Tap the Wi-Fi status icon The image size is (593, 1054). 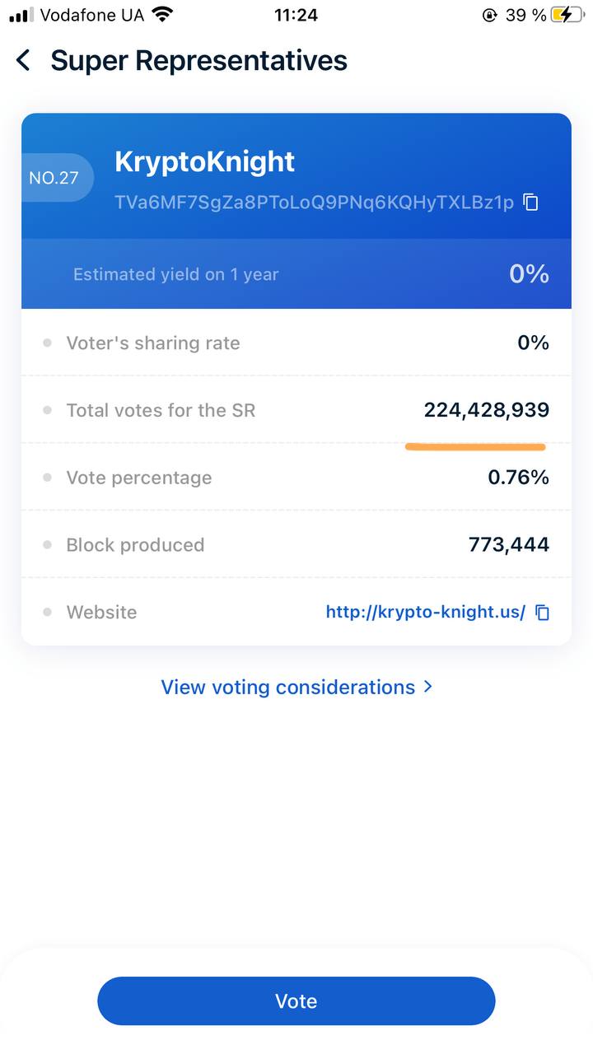tap(163, 15)
